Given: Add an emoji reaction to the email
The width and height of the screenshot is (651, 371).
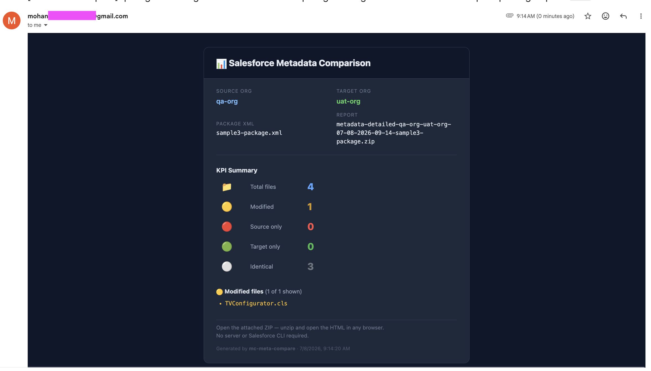Looking at the screenshot, I should 605,16.
